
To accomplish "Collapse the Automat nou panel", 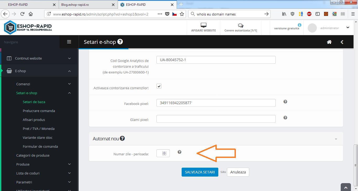I will (336, 139).
